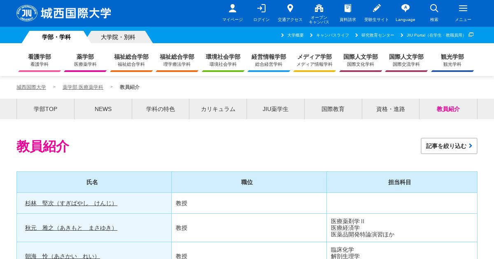Switch to 学部・学科 tab
The image size is (494, 259).
pyautogui.click(x=56, y=37)
